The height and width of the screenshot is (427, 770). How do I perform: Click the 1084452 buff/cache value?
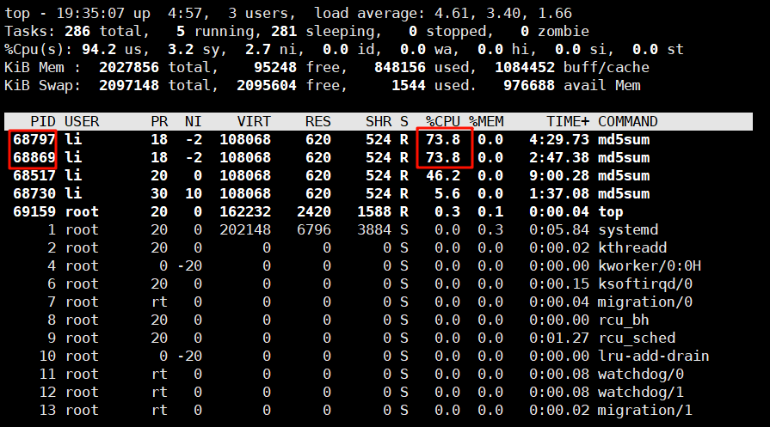tap(525, 68)
